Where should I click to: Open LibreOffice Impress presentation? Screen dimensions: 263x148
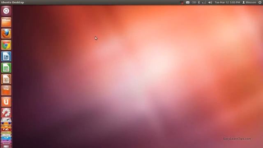pyautogui.click(x=6, y=79)
